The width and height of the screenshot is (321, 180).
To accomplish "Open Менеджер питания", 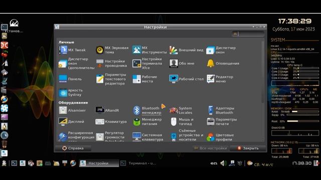I will pos(147,121).
